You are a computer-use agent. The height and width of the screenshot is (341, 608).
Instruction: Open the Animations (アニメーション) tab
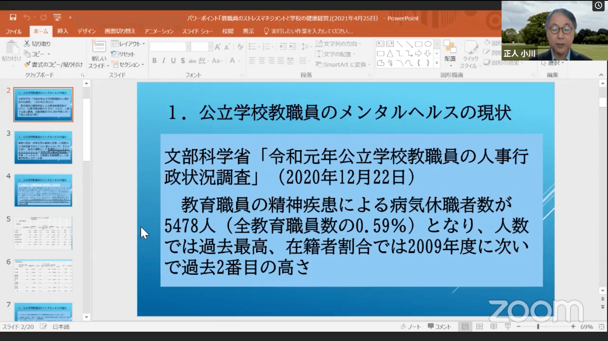coord(159,31)
